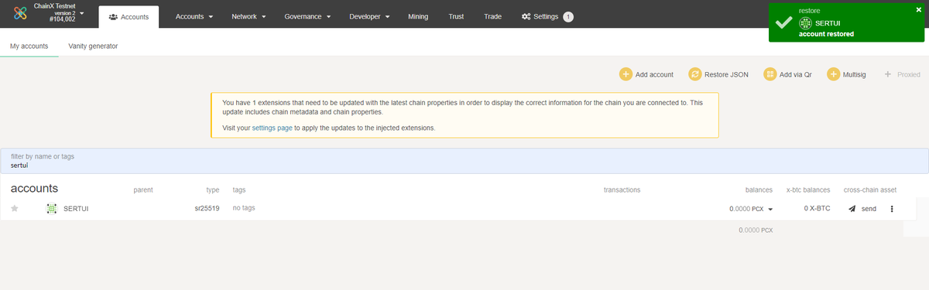The image size is (929, 290).
Task: Send funds from SERTUI account
Action: click(862, 209)
